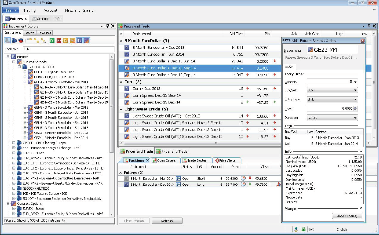The height and width of the screenshot is (235, 379).
Task: Click the network user icon in status bar
Action: tap(296, 229)
